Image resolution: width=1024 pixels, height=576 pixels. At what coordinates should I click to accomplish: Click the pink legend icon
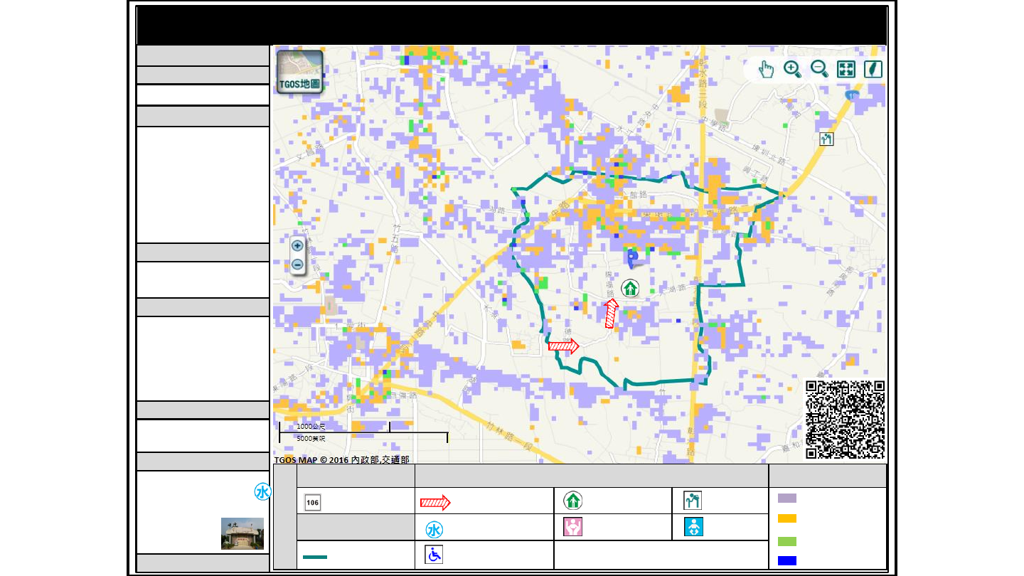pyautogui.click(x=573, y=527)
